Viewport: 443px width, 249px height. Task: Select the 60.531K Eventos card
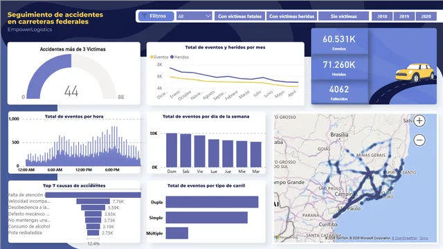(x=339, y=41)
